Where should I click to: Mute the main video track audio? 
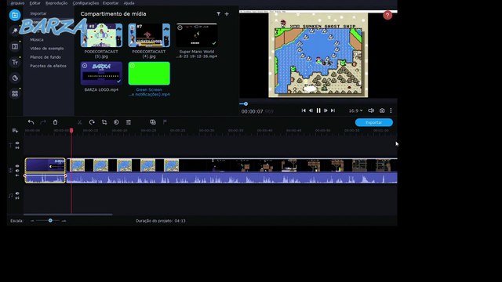(17, 171)
